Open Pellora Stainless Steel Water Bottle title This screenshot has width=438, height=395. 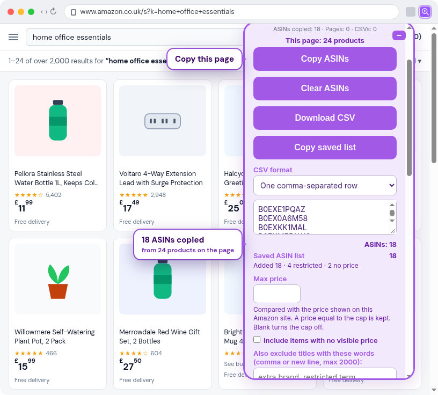pos(56,178)
